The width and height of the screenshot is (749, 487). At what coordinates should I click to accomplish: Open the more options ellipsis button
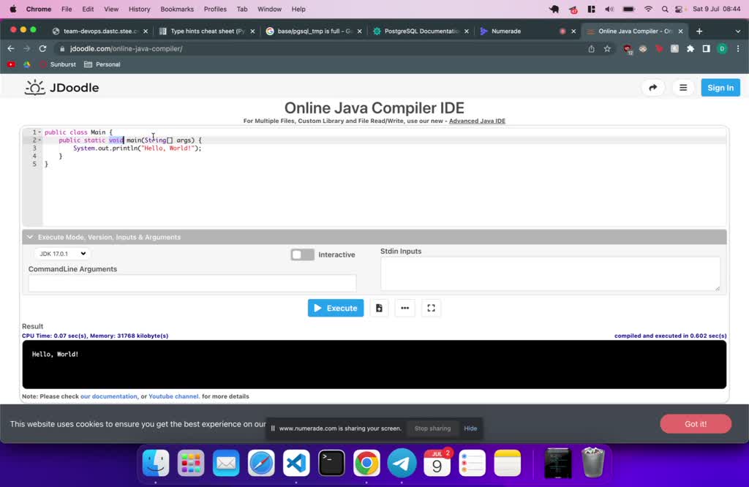tap(404, 308)
